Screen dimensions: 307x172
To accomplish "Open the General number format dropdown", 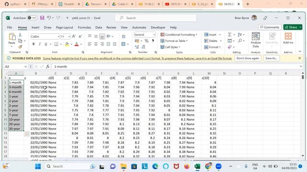I will coord(154,35).
